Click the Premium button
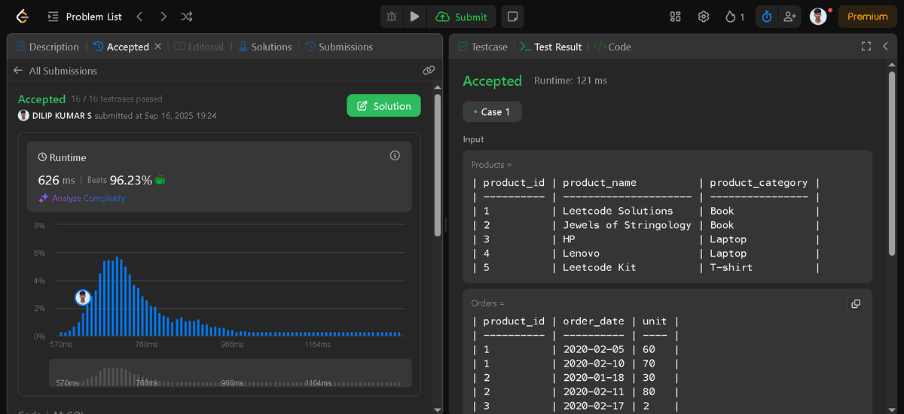The image size is (904, 414). [867, 17]
